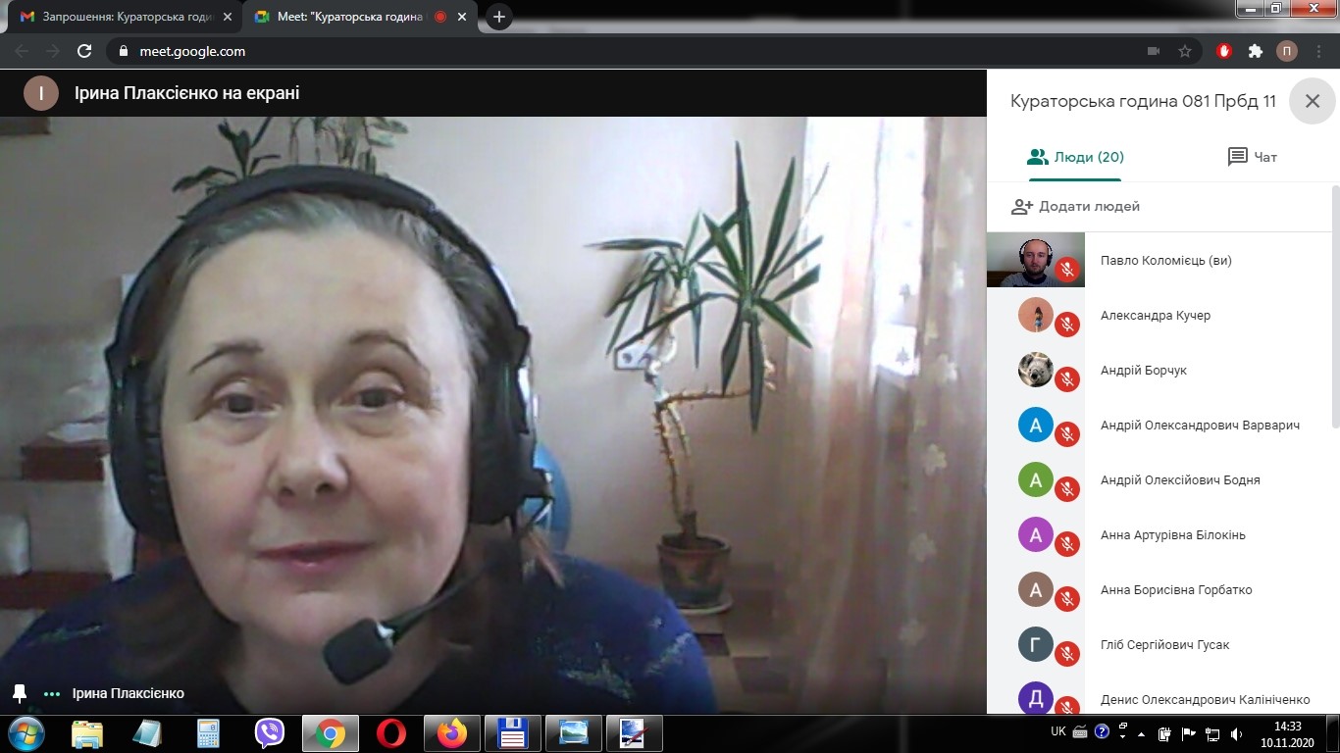Select participant Андрій Олексійович Бодня name
1340x753 pixels.
point(1180,480)
